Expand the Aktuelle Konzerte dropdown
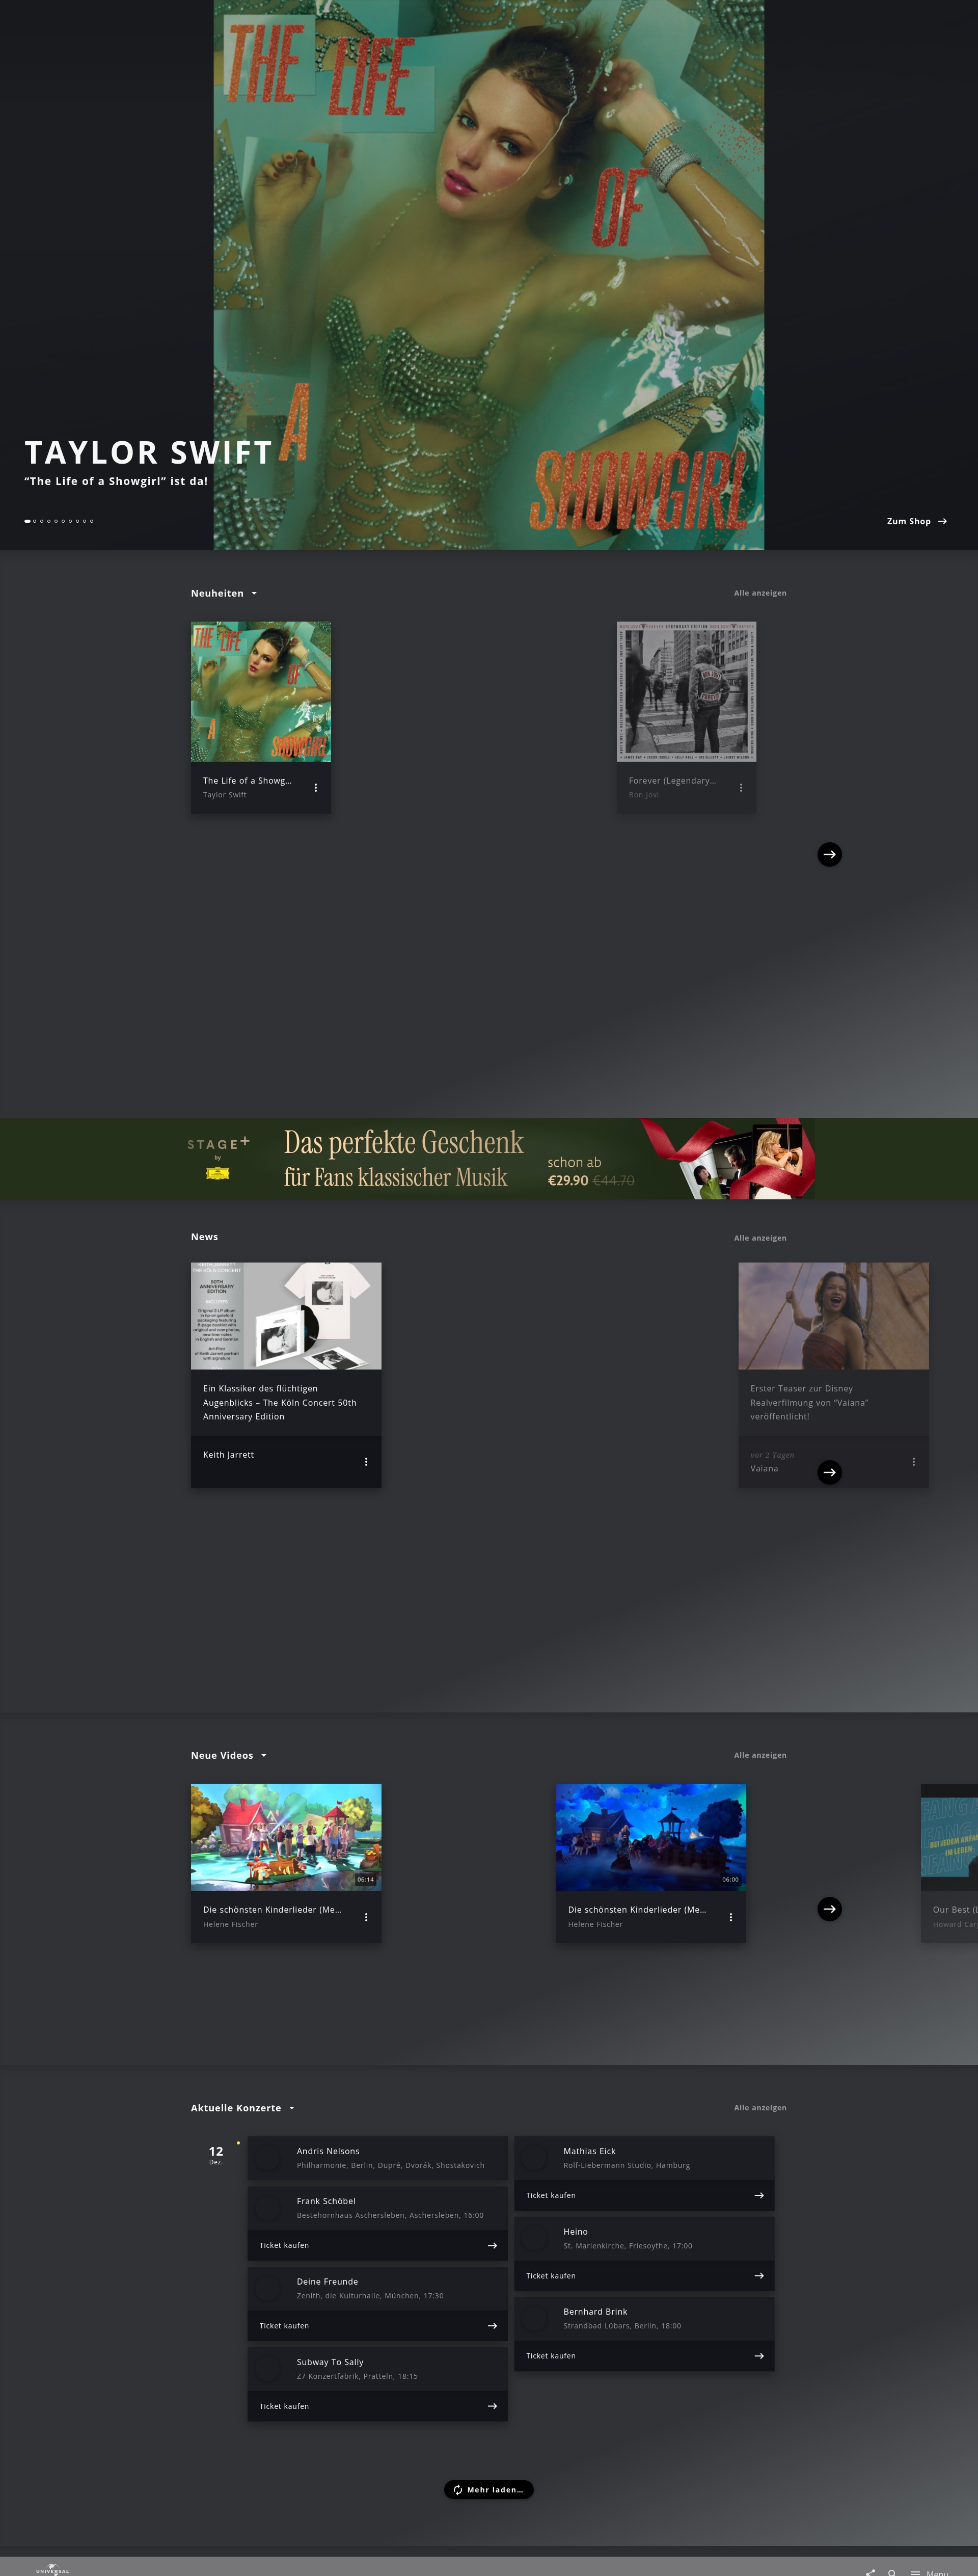The width and height of the screenshot is (978, 2576). 292,2108
